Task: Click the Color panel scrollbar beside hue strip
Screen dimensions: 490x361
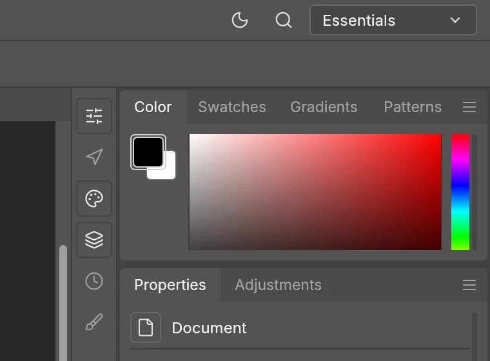Action: tap(475, 192)
